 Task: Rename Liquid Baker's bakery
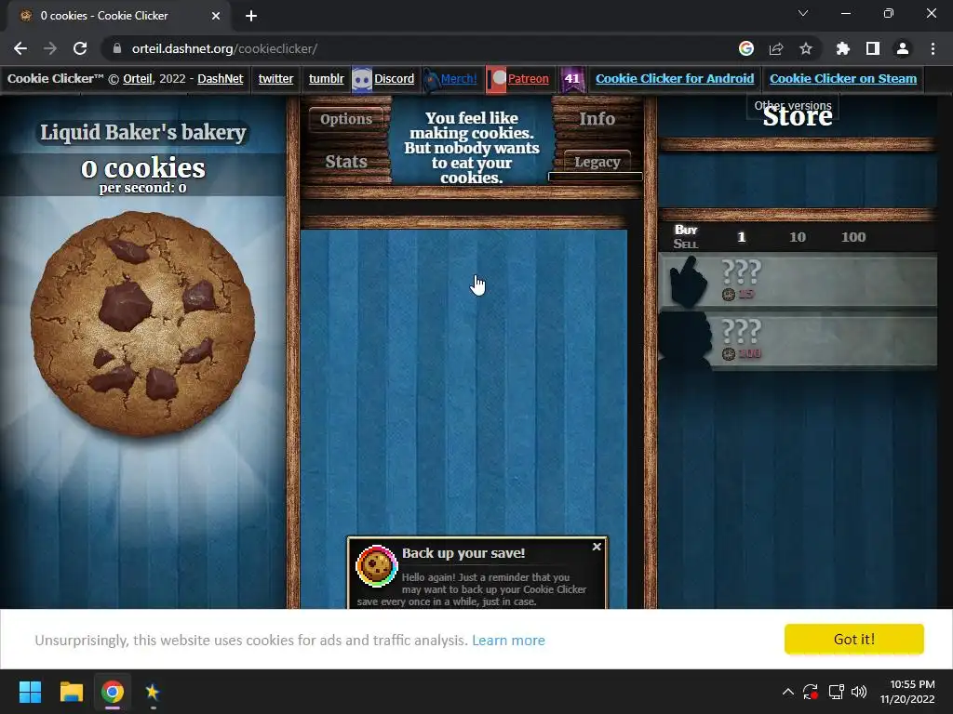143,132
